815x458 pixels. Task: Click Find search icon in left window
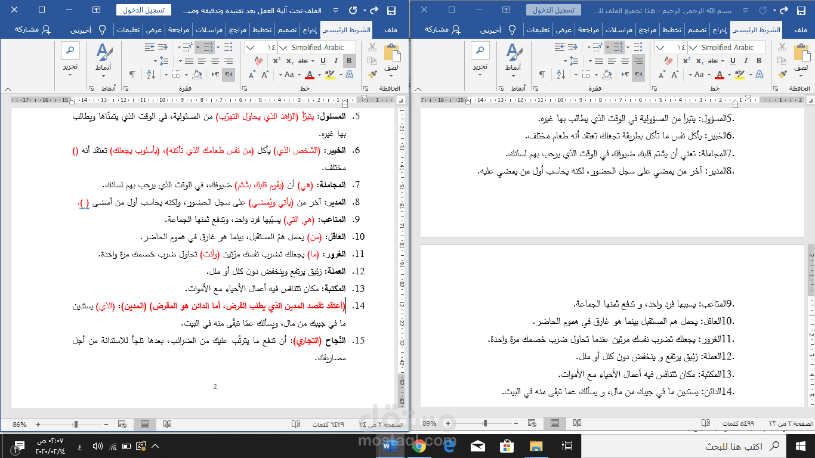tap(70, 50)
